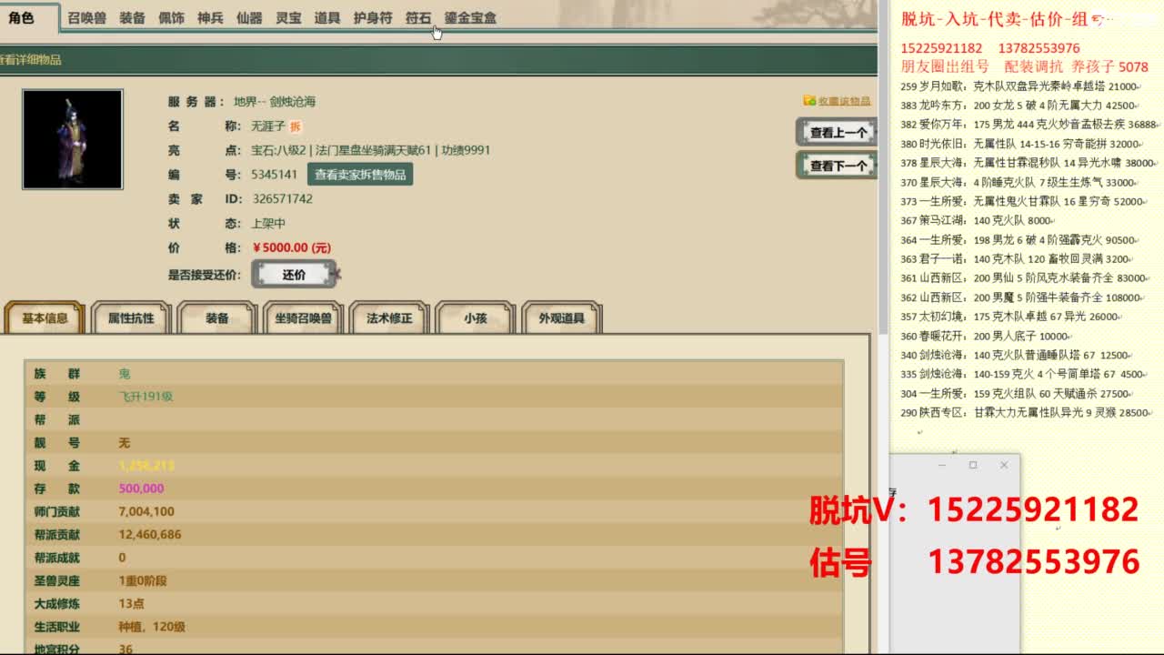Click 师门贡献 value 7,004,100

pyautogui.click(x=146, y=512)
